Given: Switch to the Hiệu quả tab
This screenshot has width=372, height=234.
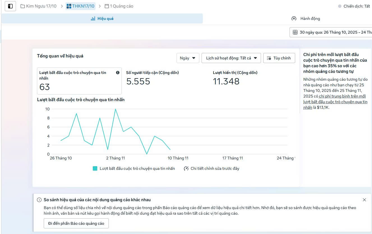Looking at the screenshot, I should 102,18.
